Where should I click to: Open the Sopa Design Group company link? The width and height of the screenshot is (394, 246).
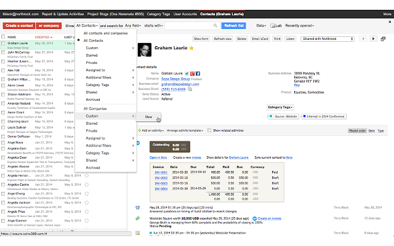pos(175,79)
